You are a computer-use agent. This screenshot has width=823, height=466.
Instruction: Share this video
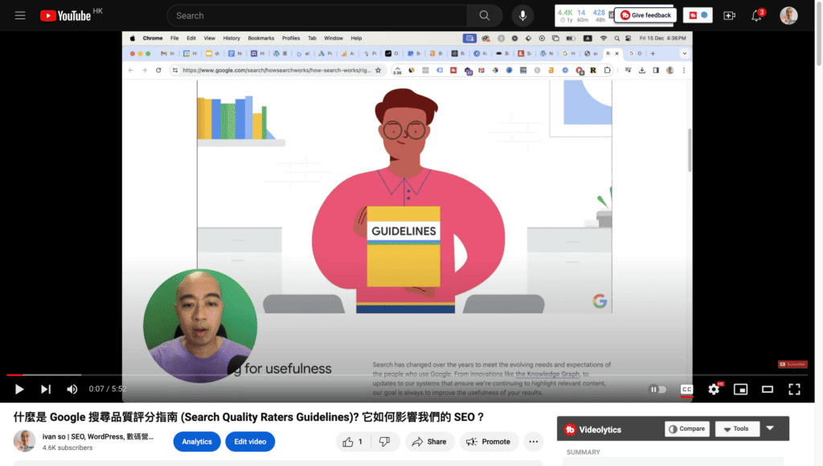pyautogui.click(x=429, y=441)
